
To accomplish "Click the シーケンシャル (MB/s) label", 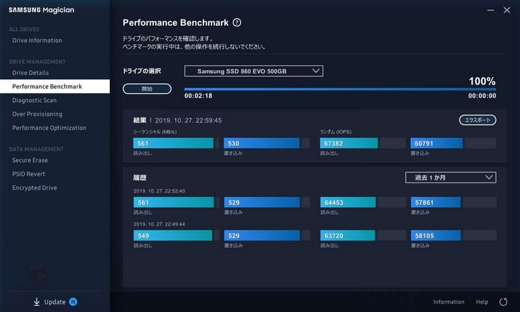I will [x=155, y=132].
